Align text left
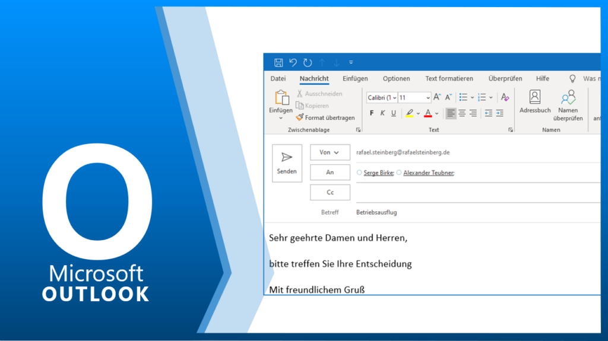 point(451,113)
